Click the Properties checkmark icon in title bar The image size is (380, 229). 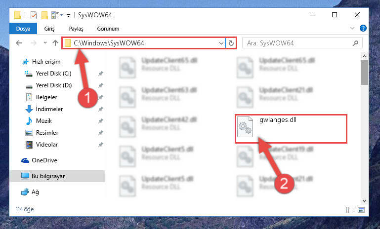34,15
